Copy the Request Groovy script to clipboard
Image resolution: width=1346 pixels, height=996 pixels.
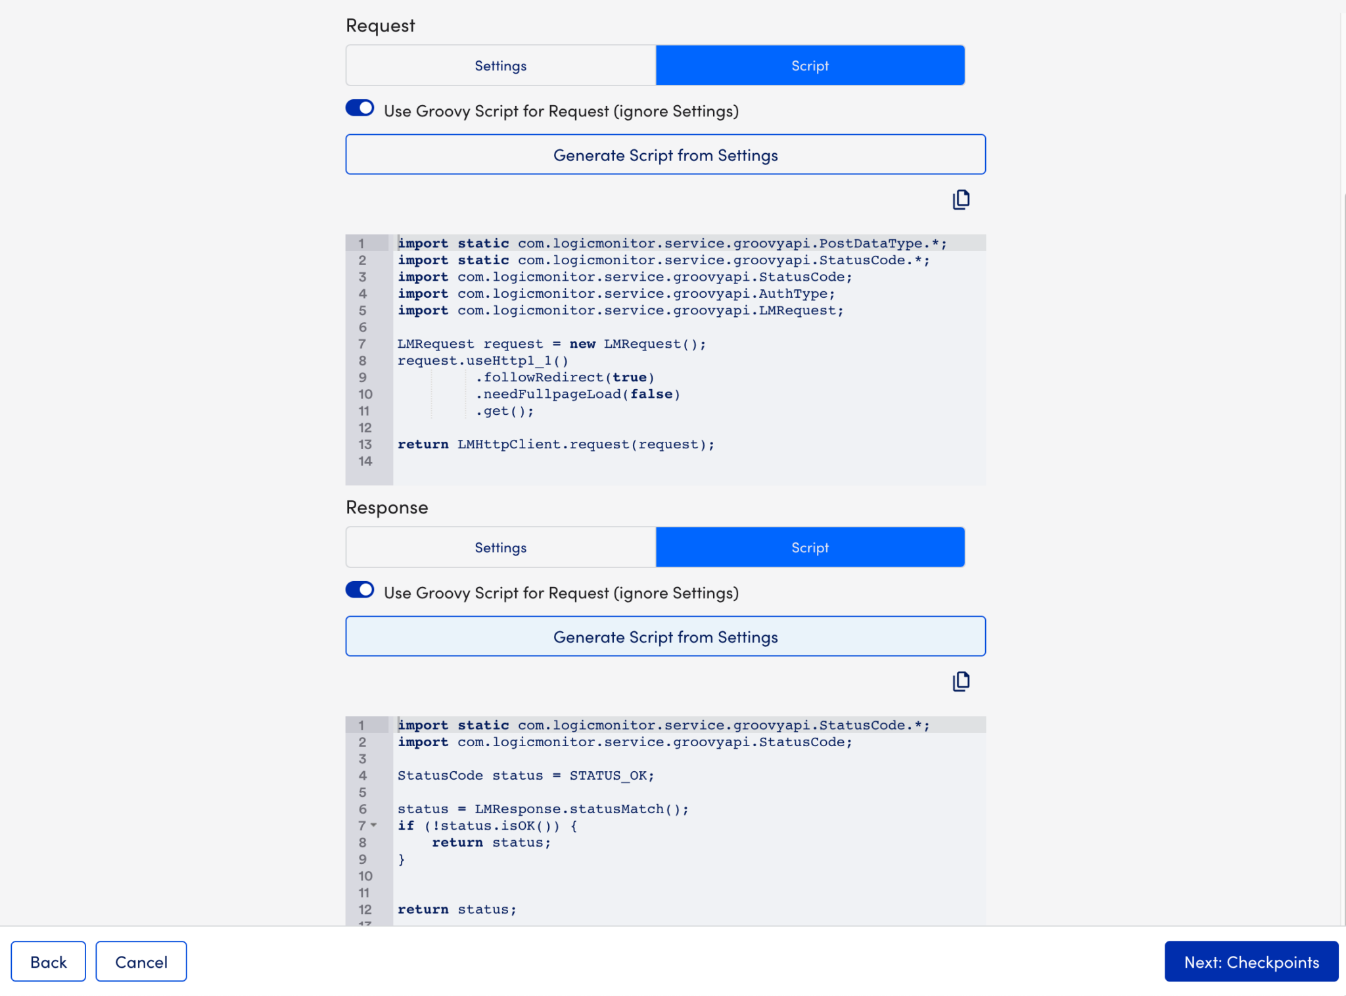click(960, 200)
